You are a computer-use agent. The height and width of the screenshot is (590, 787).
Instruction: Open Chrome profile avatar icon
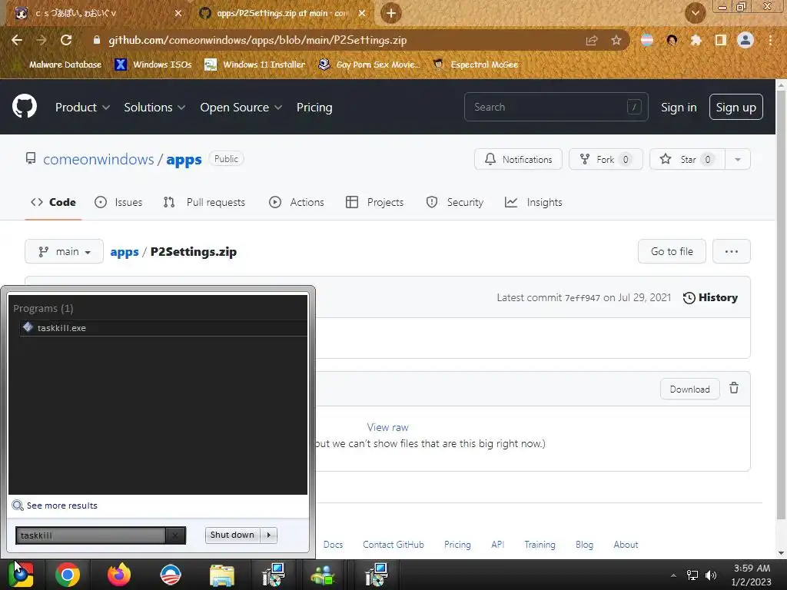[745, 40]
